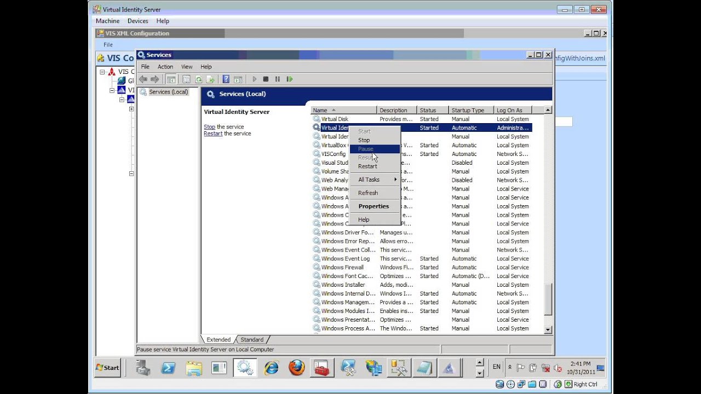Sort by the Startup Type column header
701x394 pixels.
tap(471, 110)
